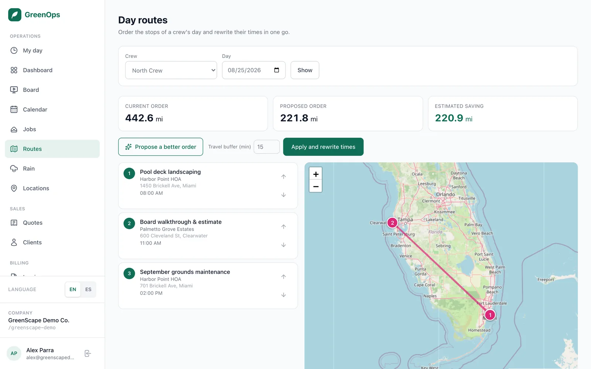Click stop number 2 badge

pos(129,223)
